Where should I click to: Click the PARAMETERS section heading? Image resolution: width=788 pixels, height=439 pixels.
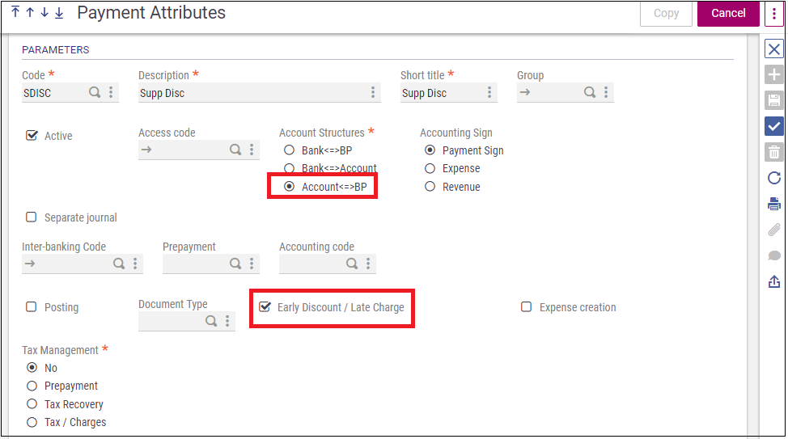pyautogui.click(x=55, y=50)
